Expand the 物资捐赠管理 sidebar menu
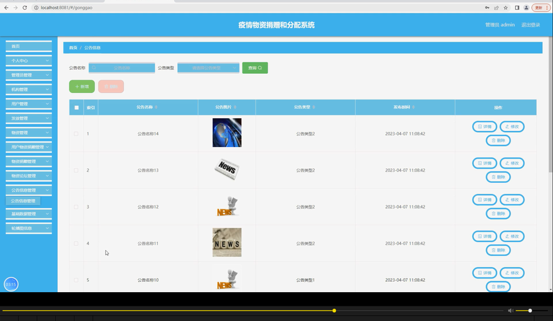The height and width of the screenshot is (321, 553). click(29, 161)
